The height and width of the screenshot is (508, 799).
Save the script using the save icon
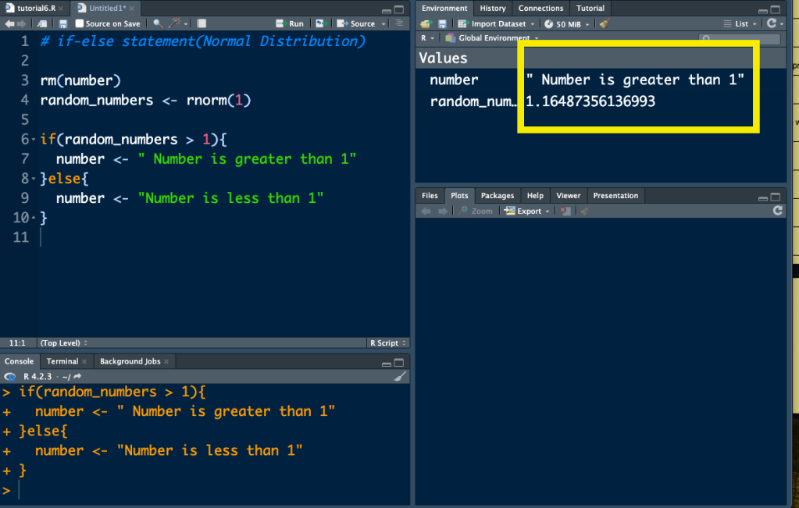point(62,23)
